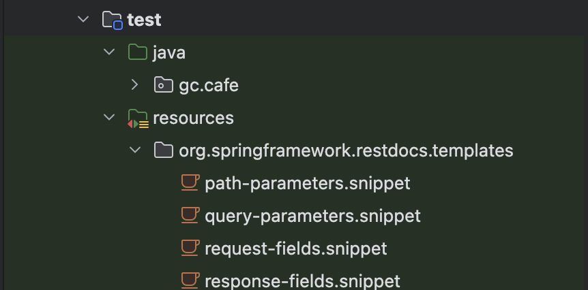Collapse the org.springframework.restdocs.templates chevron
Image resolution: width=588 pixels, height=290 pixels.
[x=135, y=150]
